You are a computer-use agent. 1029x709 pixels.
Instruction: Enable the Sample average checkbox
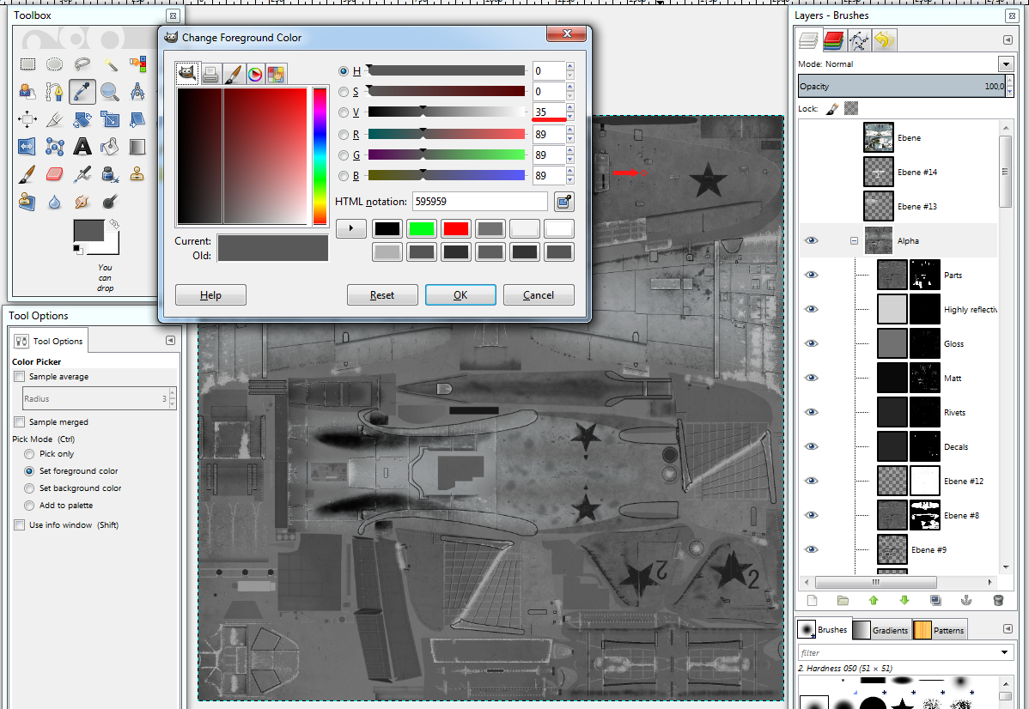[20, 377]
